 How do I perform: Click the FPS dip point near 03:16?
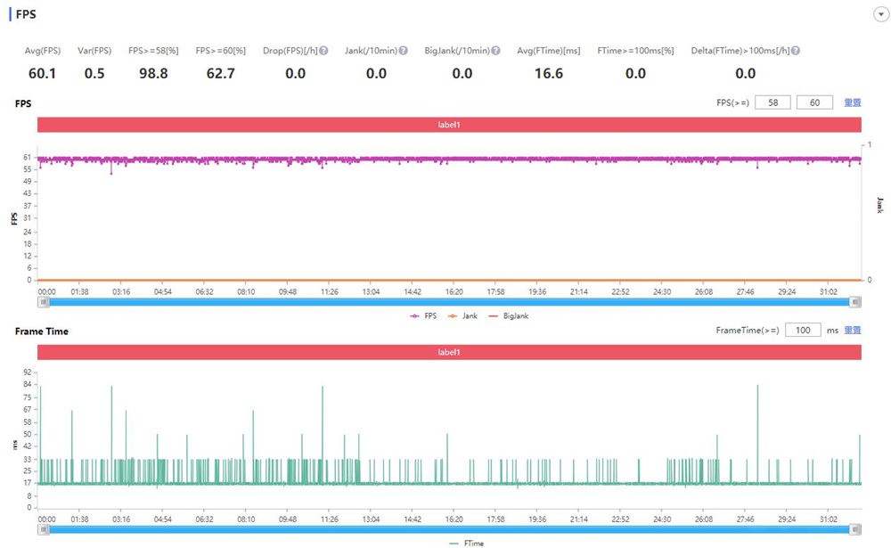click(x=111, y=173)
